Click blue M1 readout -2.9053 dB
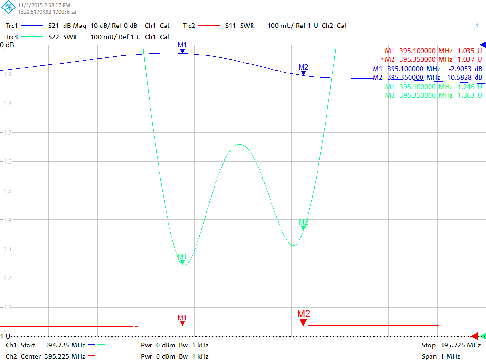 point(428,69)
